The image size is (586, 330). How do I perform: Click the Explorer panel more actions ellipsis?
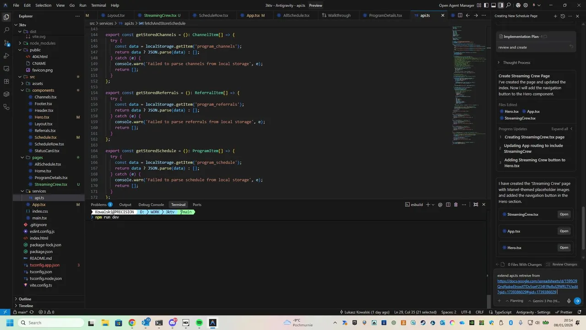tap(77, 16)
